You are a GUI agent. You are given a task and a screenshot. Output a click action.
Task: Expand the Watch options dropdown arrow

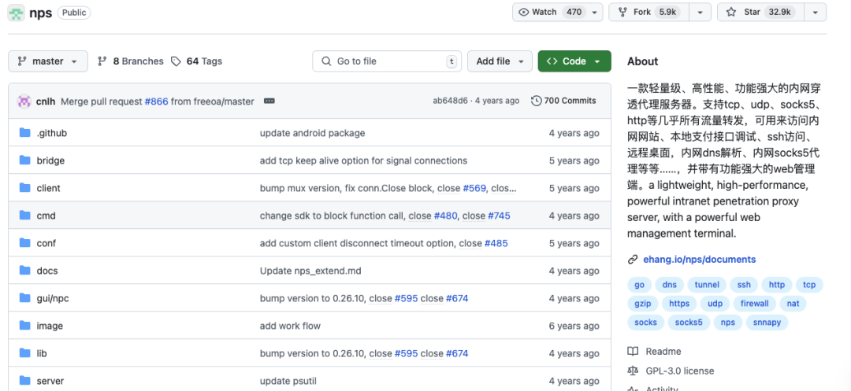(594, 12)
